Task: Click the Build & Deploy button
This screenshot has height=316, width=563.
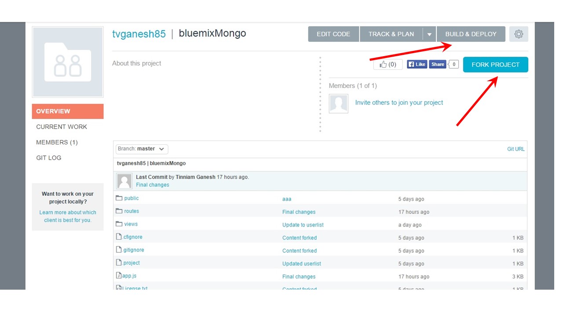Action: [471, 34]
